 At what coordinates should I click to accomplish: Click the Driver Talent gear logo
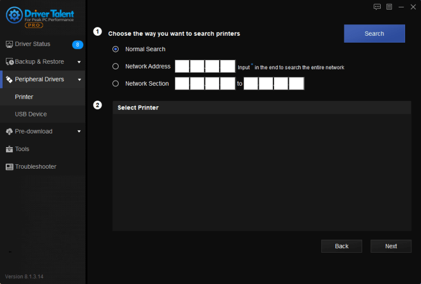14,15
